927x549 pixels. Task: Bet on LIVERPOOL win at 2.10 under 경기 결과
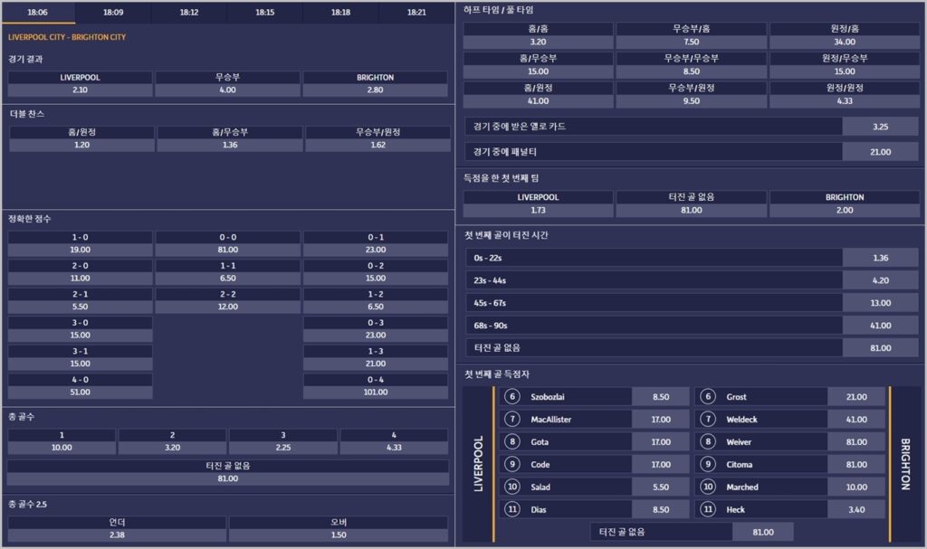[80, 84]
